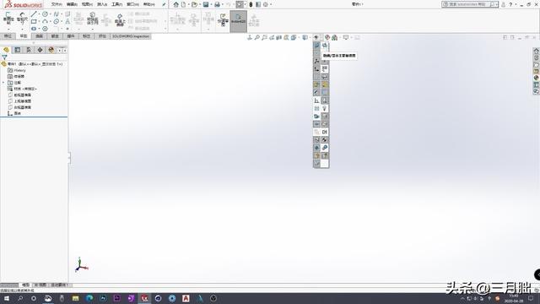This screenshot has height=304, width=540.
Task: Open the Options gear dropdown arrow
Action: (271, 4)
